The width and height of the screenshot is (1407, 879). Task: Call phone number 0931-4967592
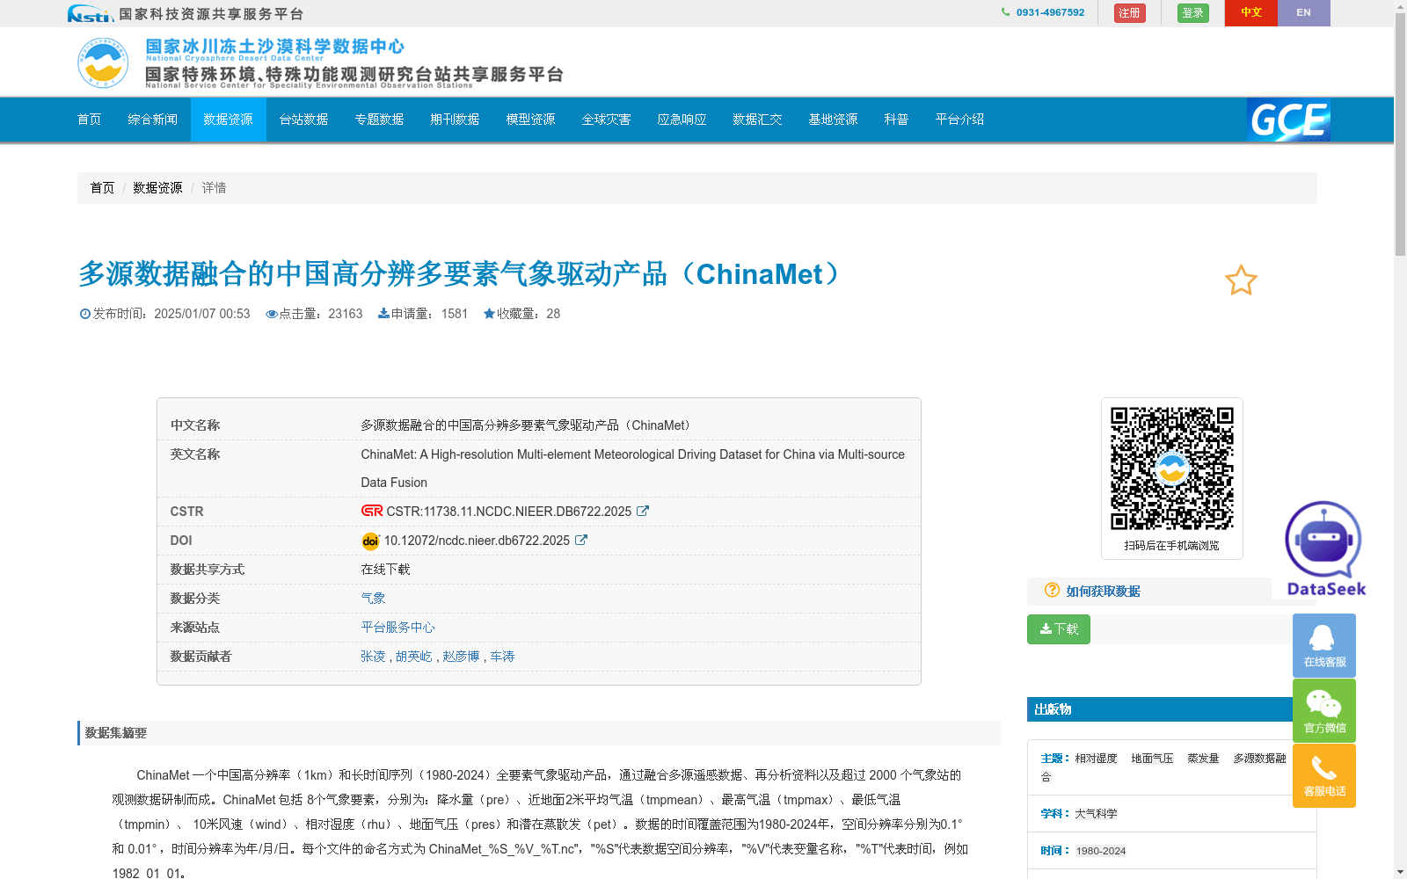1050,12
